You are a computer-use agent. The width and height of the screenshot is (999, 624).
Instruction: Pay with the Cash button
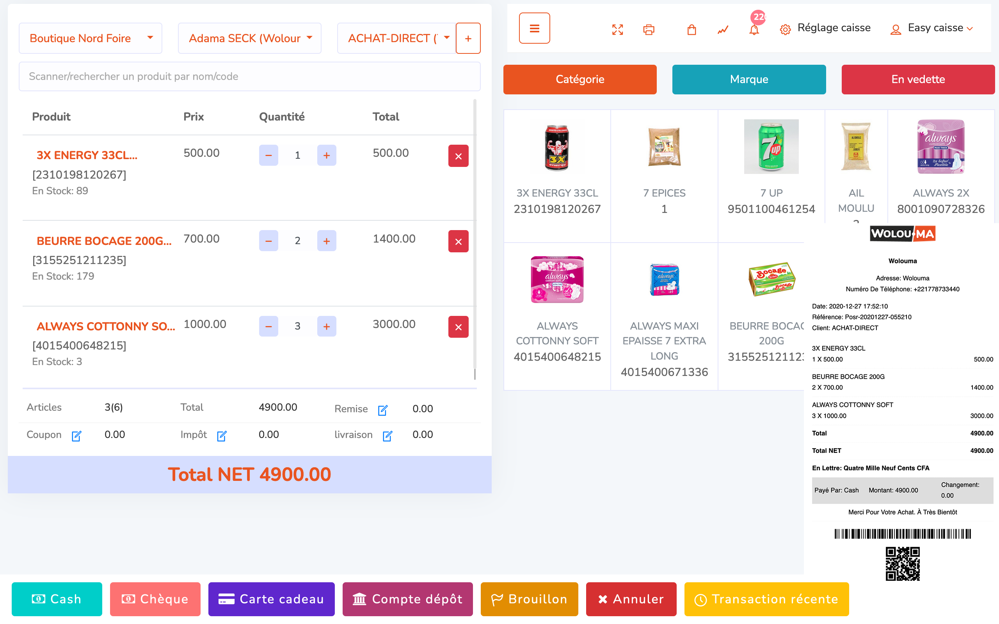click(57, 599)
